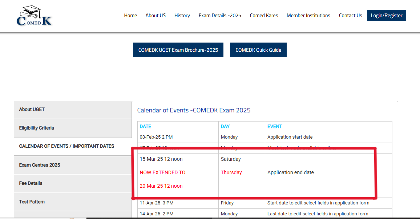Viewport: 420px width, 219px height.
Task: Click the Calendar of Events heading
Action: [194, 110]
